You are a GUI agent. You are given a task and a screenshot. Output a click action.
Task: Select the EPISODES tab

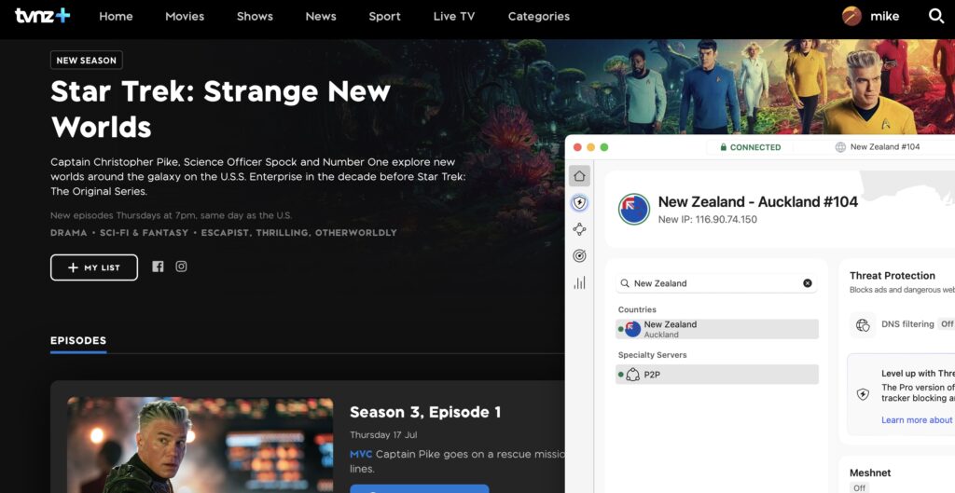click(78, 341)
